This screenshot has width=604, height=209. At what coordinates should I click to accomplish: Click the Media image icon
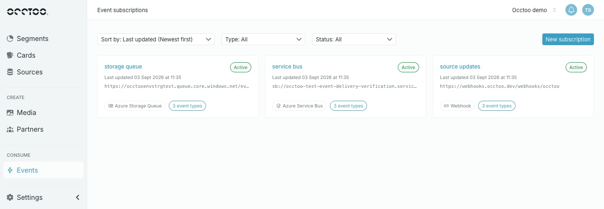tap(10, 112)
